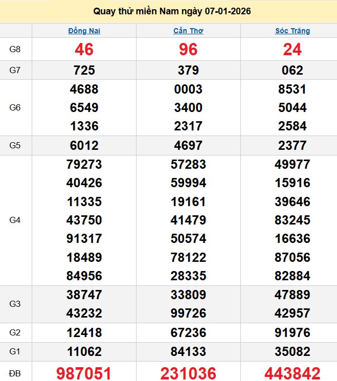The width and height of the screenshot is (337, 381).
Task: Open the Sóc Trăng province link
Action: tap(293, 31)
